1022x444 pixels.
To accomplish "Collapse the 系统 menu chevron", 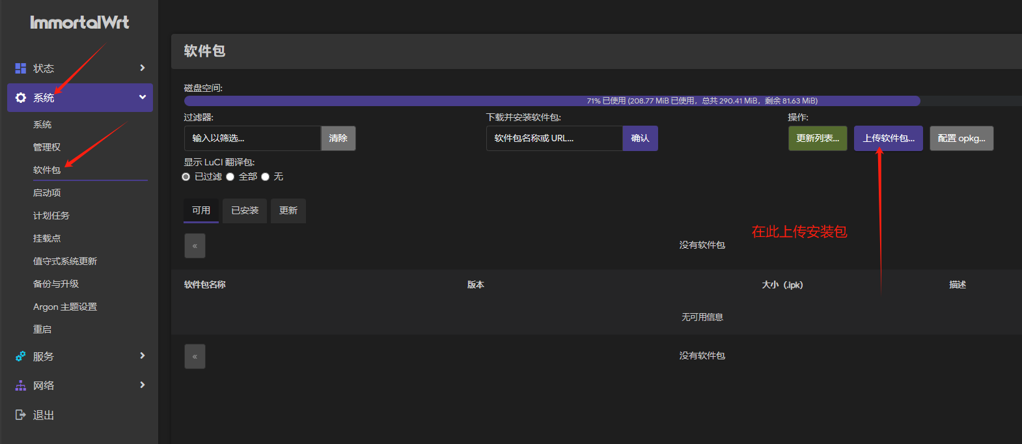I will coord(143,98).
